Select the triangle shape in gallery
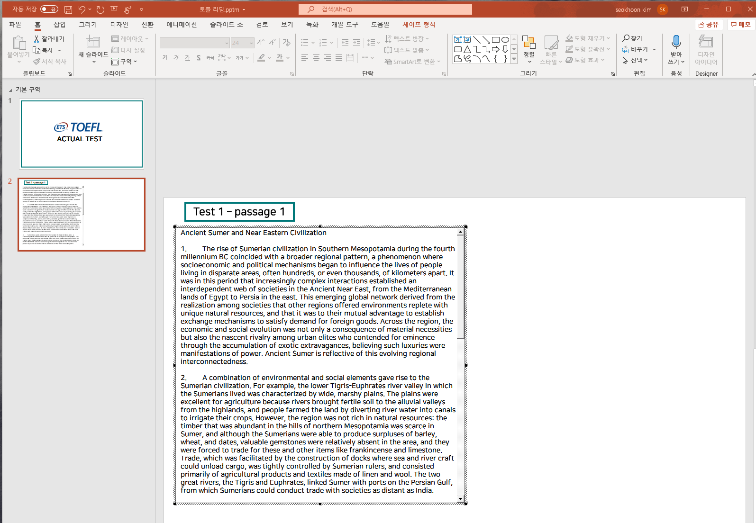Screen dimensions: 756x523 [467, 49]
